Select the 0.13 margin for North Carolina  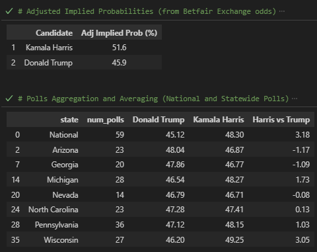(x=302, y=210)
